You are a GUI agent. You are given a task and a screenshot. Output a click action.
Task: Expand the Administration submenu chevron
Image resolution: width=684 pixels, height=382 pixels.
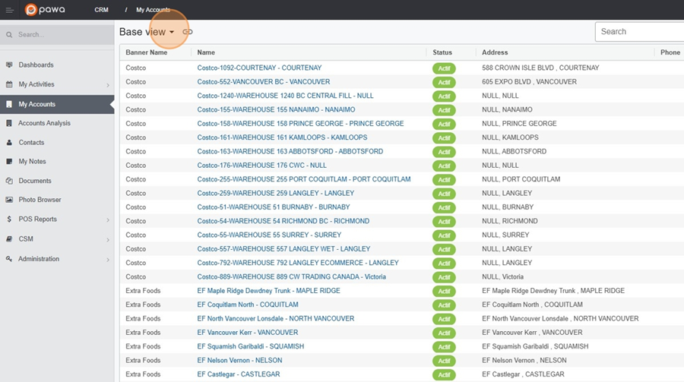(108, 260)
